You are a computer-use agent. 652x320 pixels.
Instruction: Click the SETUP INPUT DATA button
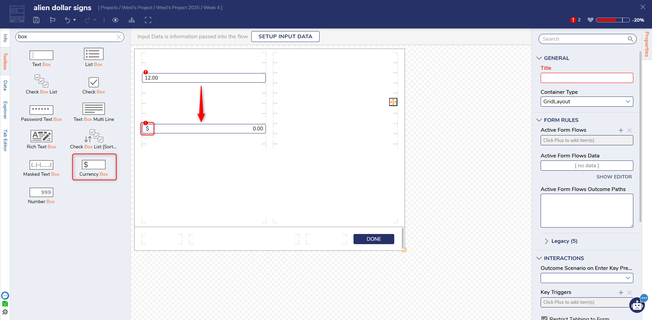coord(285,37)
